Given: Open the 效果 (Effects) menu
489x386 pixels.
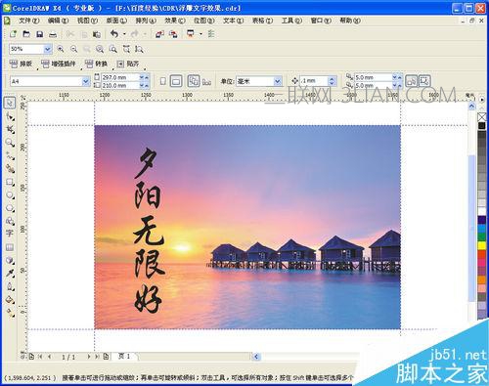Looking at the screenshot, I should pos(175,21).
